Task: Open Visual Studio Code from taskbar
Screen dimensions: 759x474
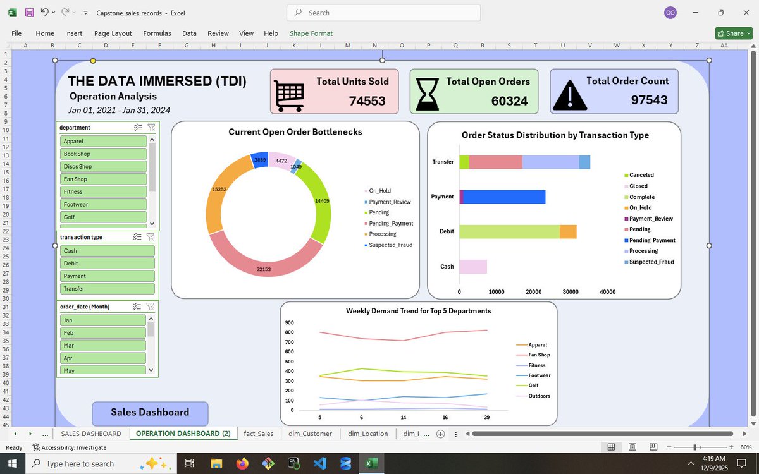Action: click(x=319, y=463)
